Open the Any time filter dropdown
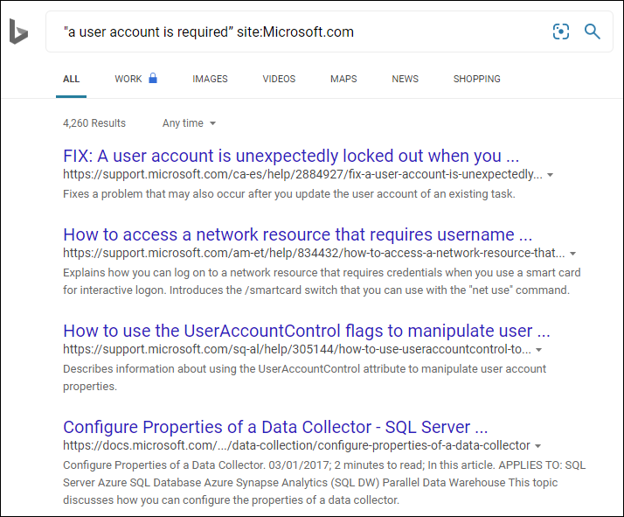Screen dimensions: 624x517 pos(189,123)
